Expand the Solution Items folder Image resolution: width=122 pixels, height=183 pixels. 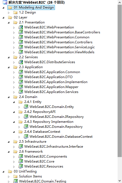[9, 177]
